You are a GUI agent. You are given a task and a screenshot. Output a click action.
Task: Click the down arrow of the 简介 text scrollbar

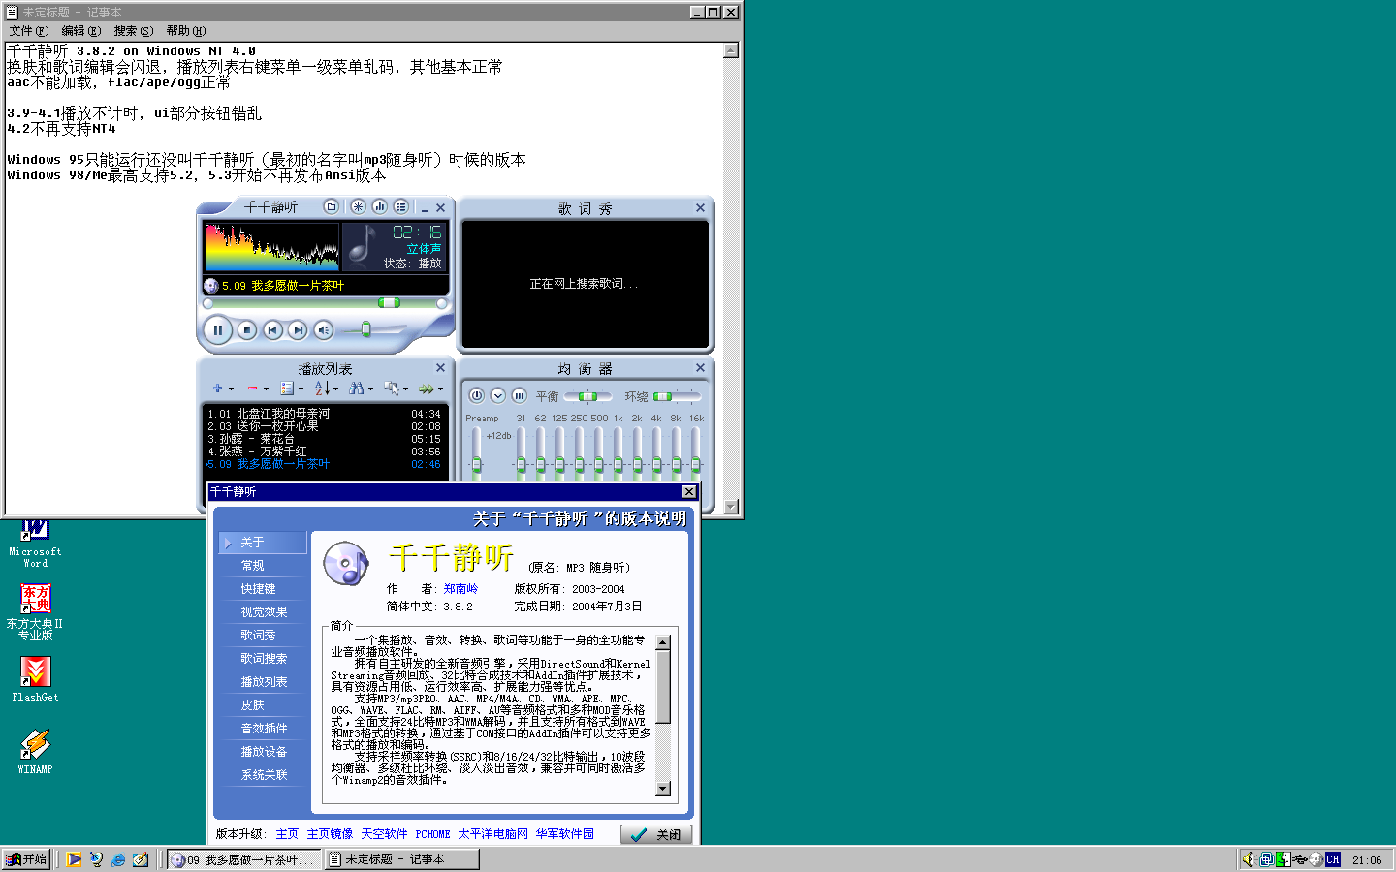[663, 789]
